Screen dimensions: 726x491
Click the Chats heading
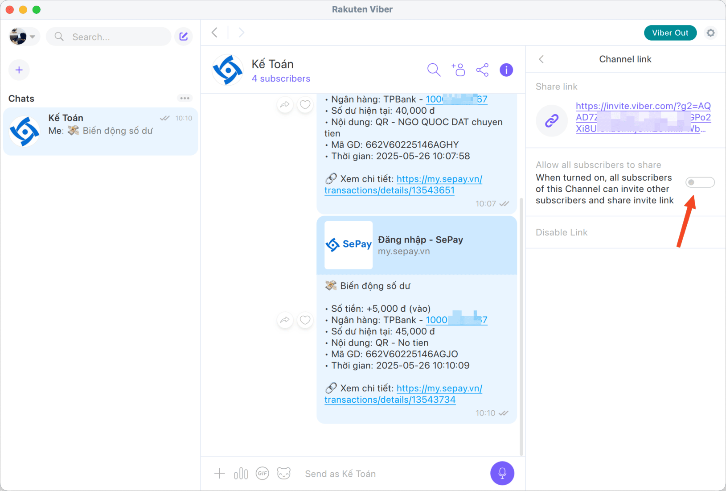(21, 99)
